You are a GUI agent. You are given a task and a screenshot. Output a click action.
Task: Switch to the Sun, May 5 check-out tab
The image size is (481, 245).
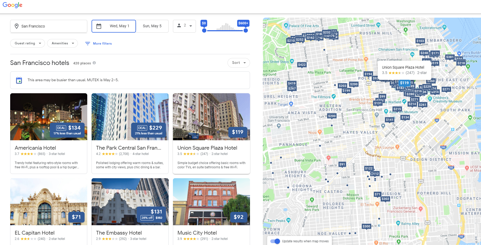point(152,26)
